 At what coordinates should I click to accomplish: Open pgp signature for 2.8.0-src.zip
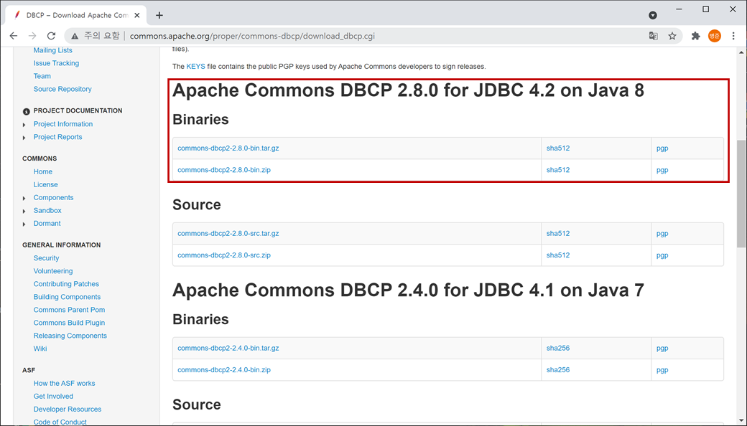tap(662, 255)
